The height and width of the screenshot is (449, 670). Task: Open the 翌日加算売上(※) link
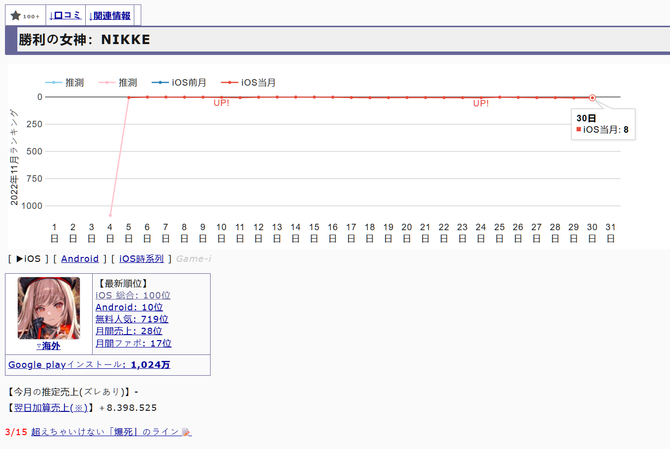point(51,408)
